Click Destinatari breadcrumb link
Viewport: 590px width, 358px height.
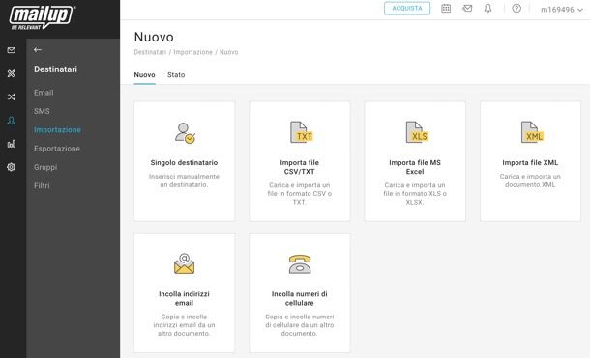[150, 52]
